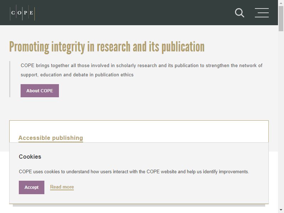
Task: Click the Cookies banner heading
Action: [x=30, y=157]
